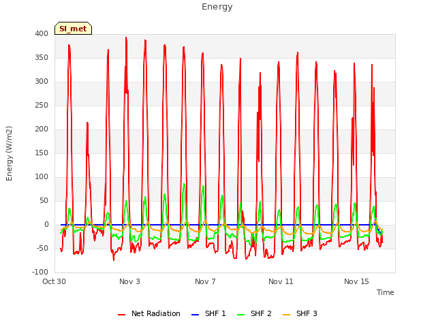Click the 400 y-axis tick label
The width and height of the screenshot is (436, 327).
(42, 34)
